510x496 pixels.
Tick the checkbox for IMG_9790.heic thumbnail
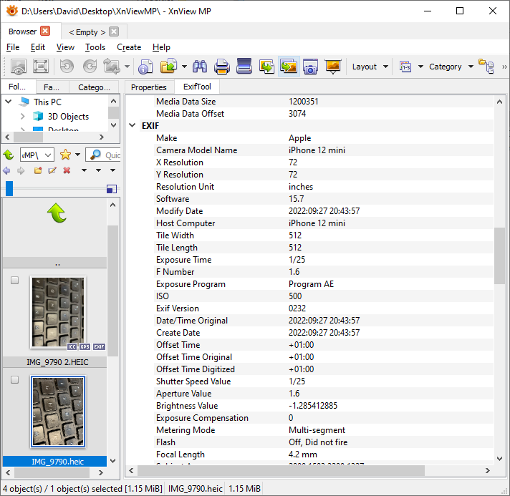pyautogui.click(x=14, y=380)
